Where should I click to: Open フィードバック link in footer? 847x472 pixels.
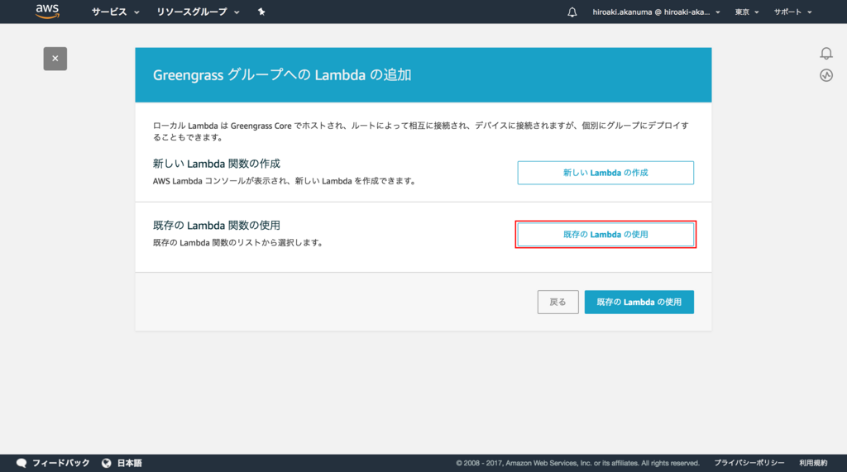coord(60,463)
